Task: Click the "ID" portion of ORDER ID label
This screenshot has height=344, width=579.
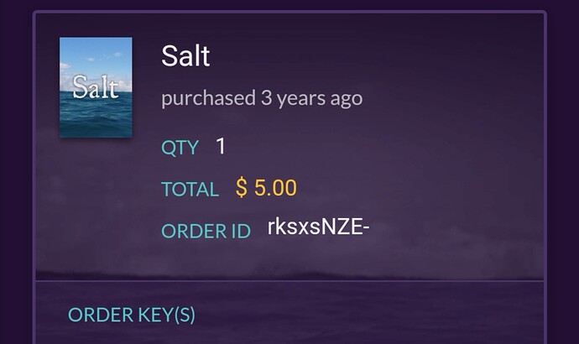Action: click(x=242, y=231)
